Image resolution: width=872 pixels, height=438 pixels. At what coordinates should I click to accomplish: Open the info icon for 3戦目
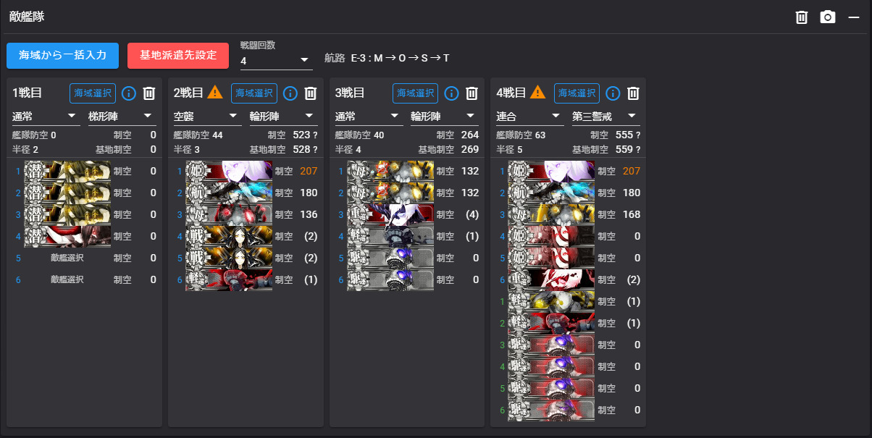[452, 93]
